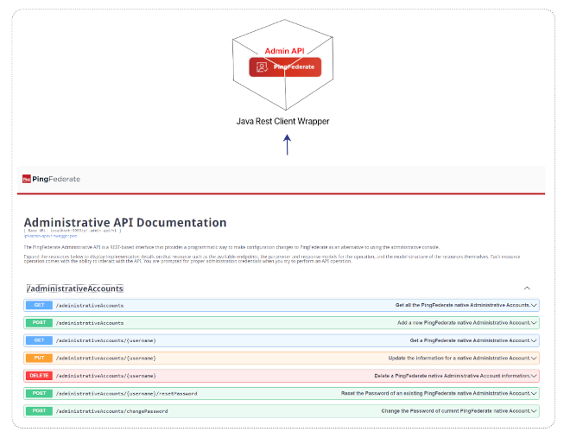Click GET badge for /administrativeAccounts
This screenshot has height=438, width=564.
[x=39, y=305]
